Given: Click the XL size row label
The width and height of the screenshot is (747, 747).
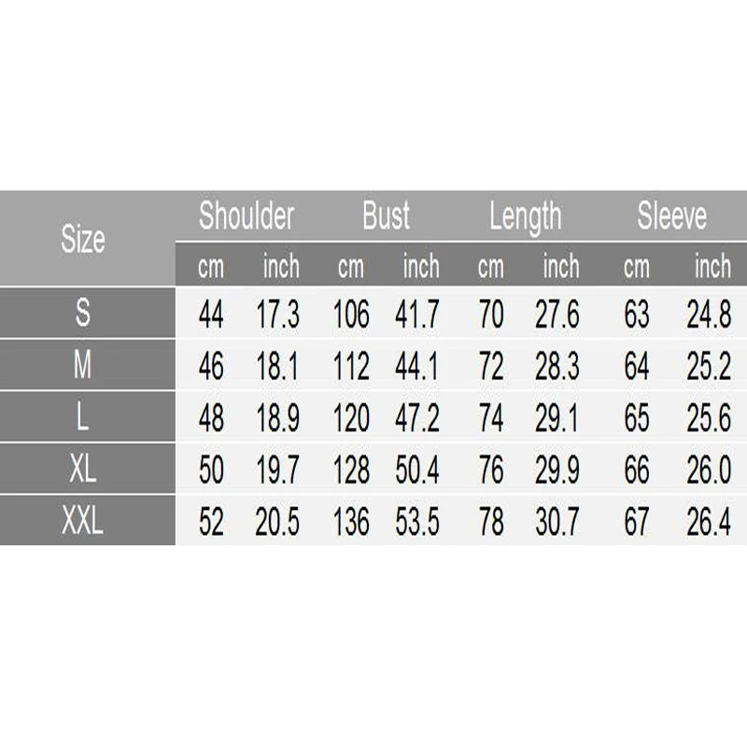Looking at the screenshot, I should click(x=83, y=471).
